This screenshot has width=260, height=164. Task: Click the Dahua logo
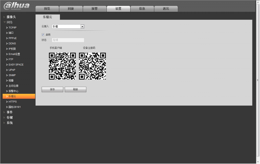click(17, 6)
